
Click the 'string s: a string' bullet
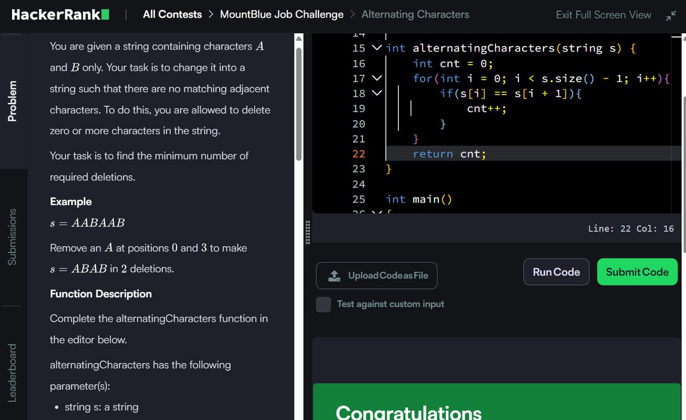(101, 407)
